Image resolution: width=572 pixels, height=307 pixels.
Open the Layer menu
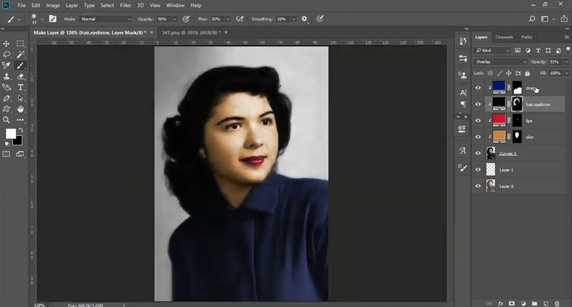click(72, 5)
